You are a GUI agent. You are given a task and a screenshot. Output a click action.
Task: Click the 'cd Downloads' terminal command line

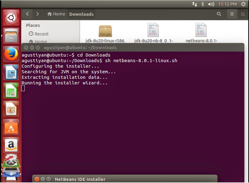(x=66, y=55)
